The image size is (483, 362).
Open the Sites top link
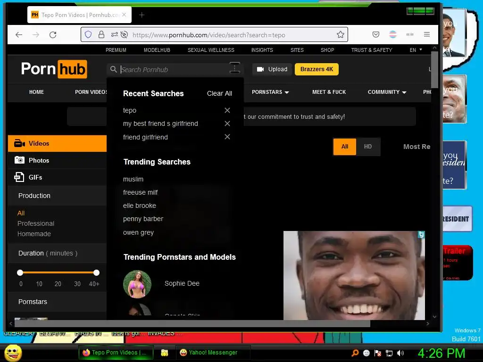point(297,50)
